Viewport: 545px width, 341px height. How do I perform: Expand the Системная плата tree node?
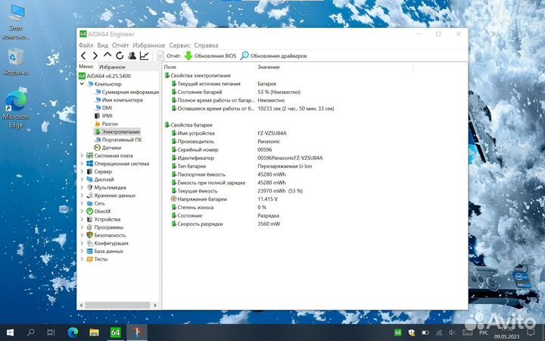tap(82, 155)
